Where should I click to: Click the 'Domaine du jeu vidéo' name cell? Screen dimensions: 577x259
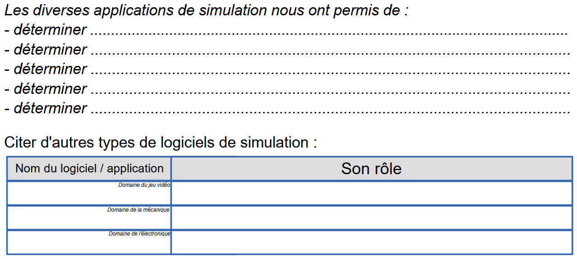click(89, 193)
